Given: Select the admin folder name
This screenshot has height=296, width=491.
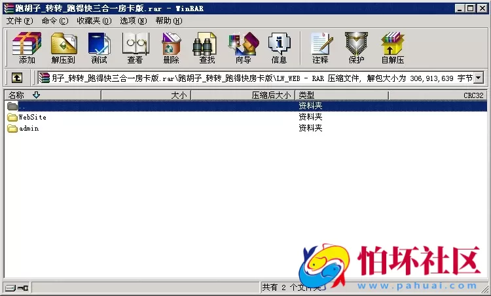Looking at the screenshot, I should tap(29, 129).
